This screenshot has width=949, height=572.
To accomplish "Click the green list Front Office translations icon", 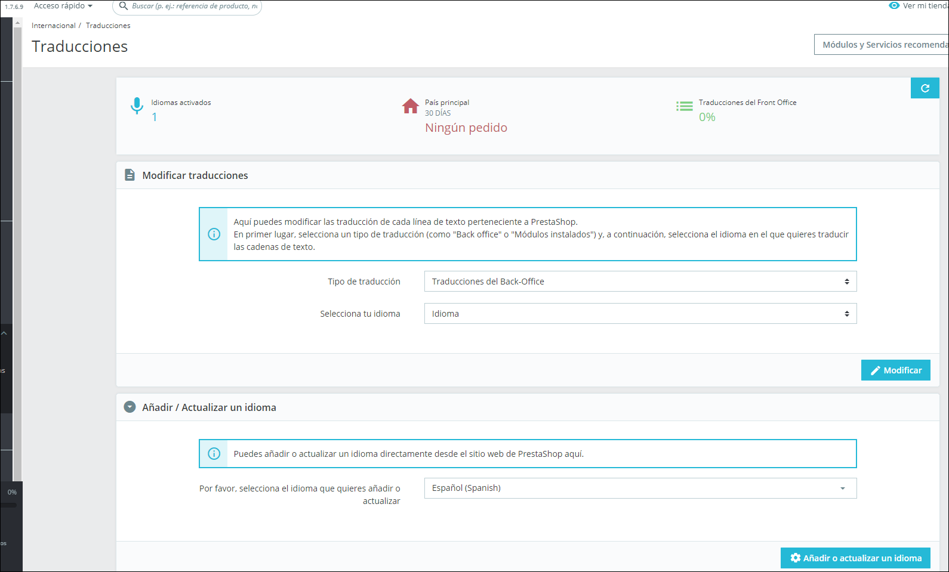I will (685, 106).
